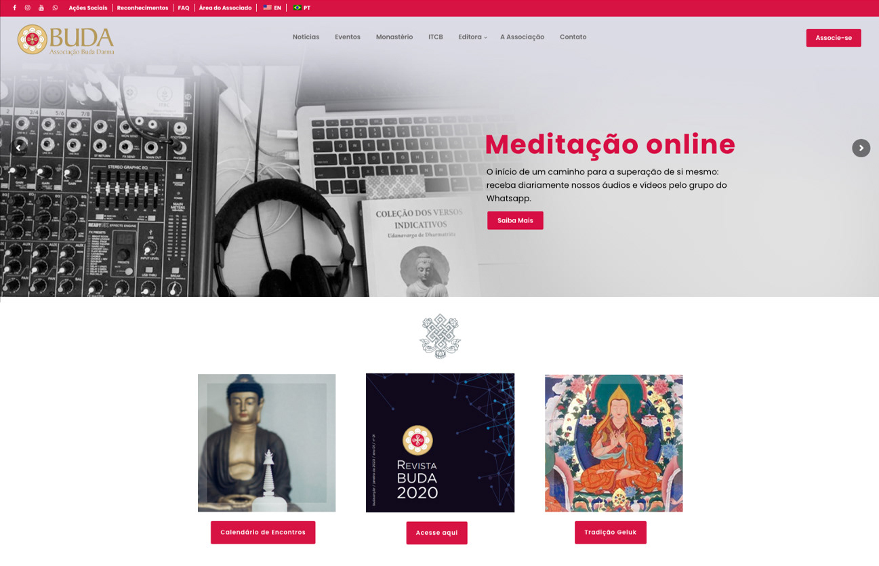Open the WhatsApp icon in top bar
The height and width of the screenshot is (566, 879).
coord(55,8)
